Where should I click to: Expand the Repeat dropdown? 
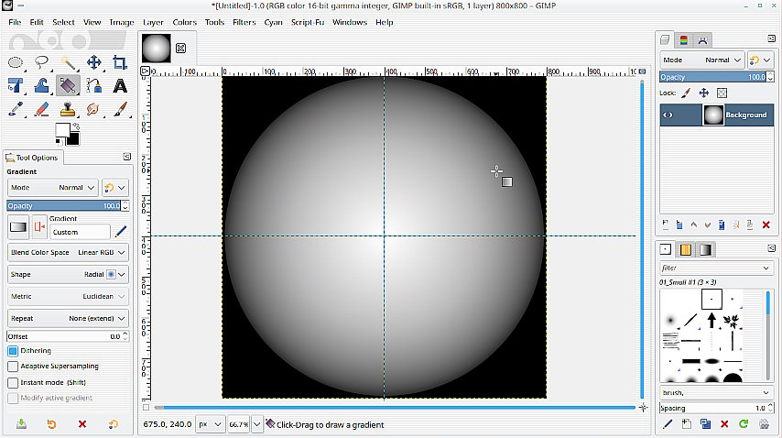coord(68,318)
